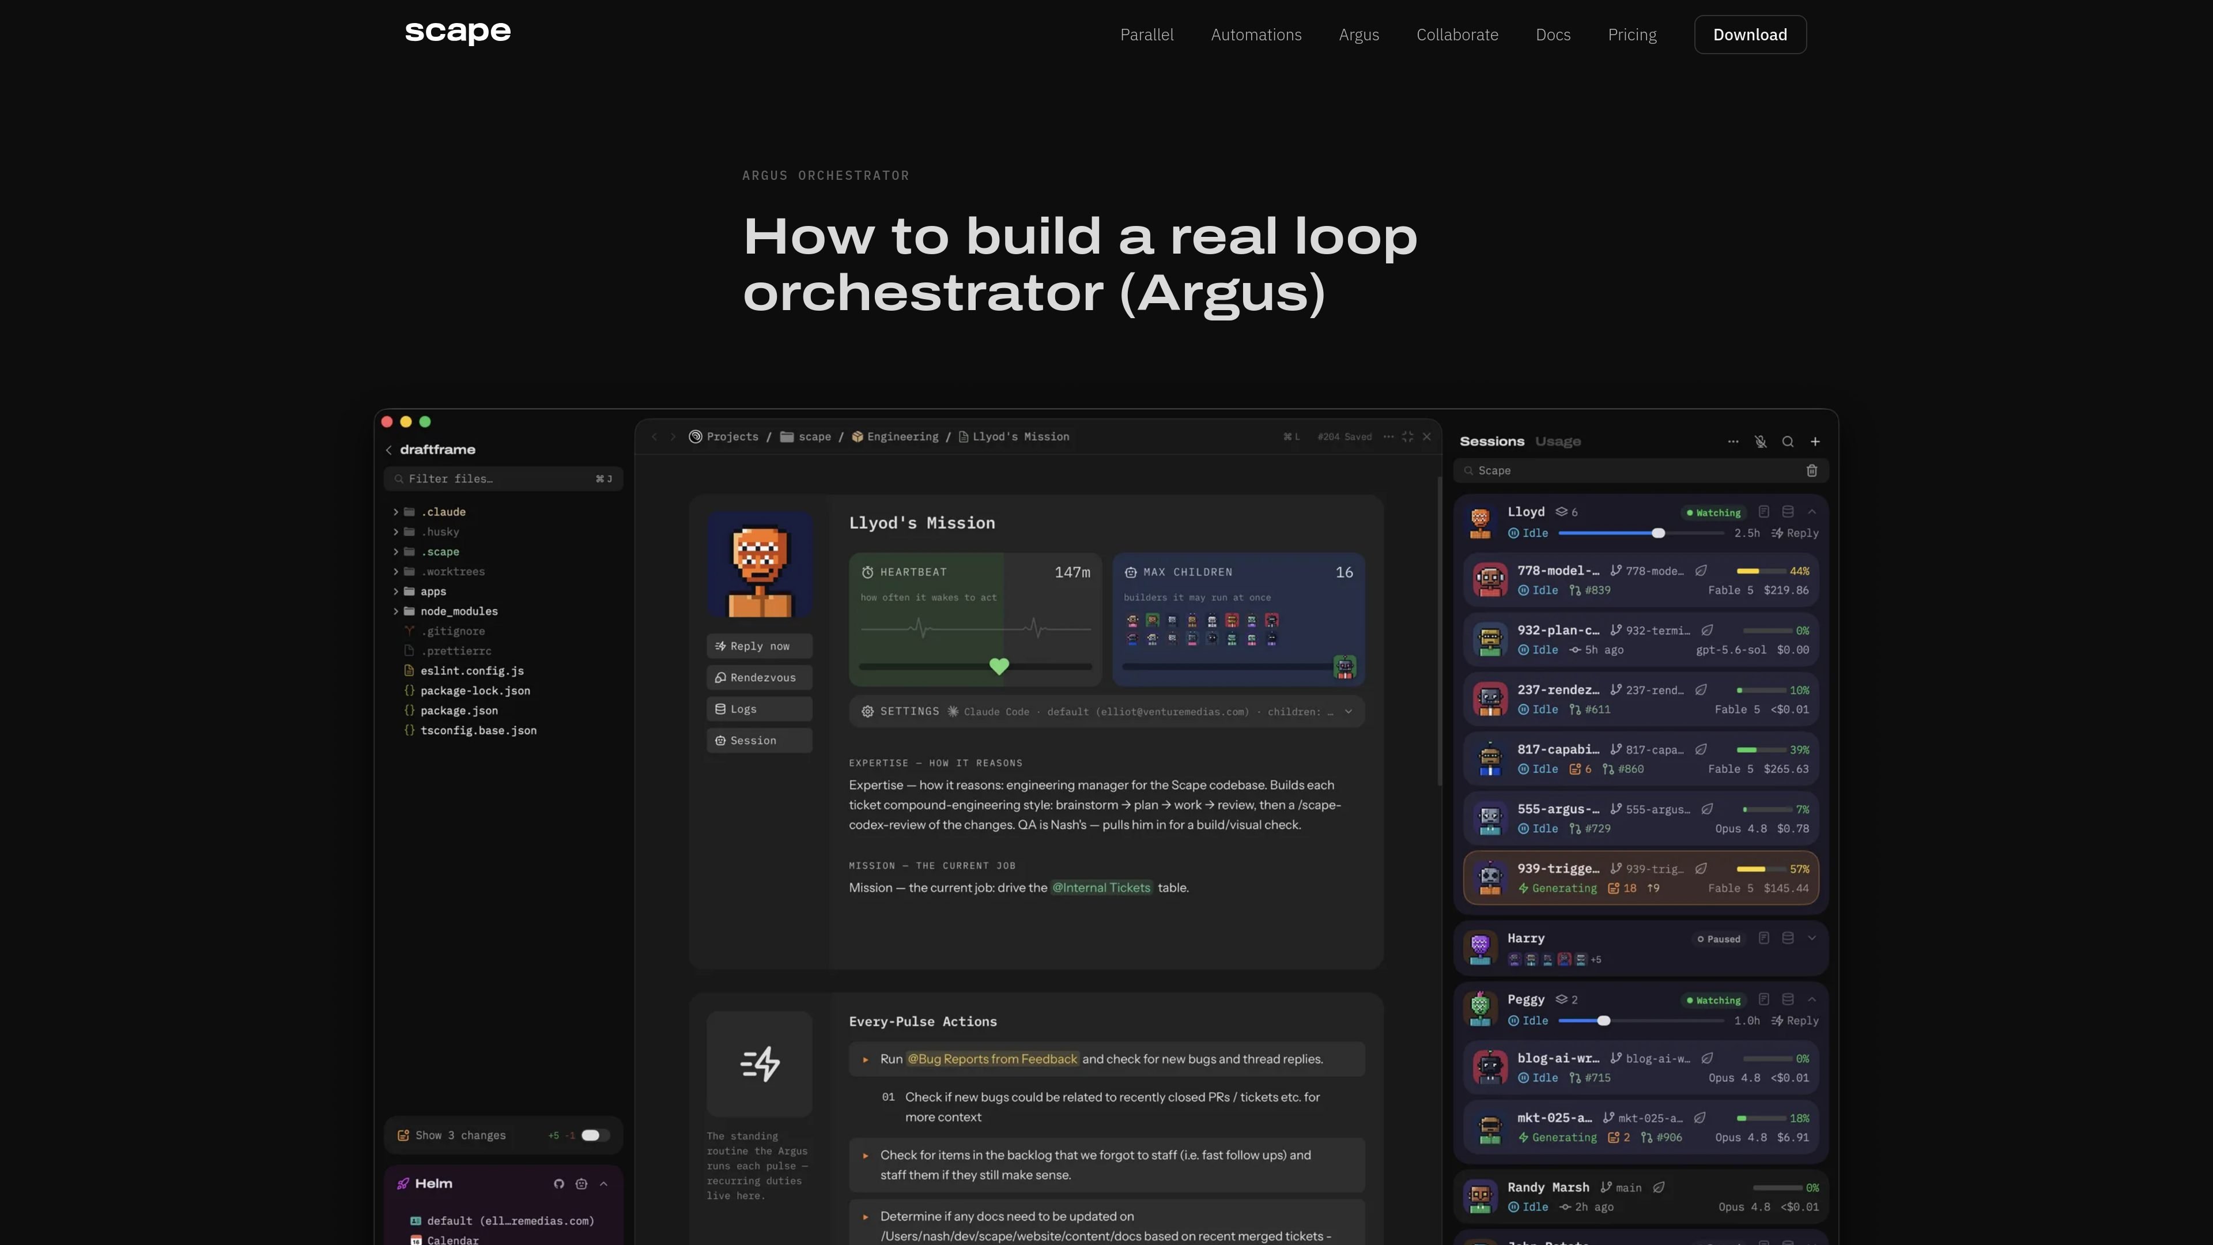The height and width of the screenshot is (1245, 2213).
Task: Toggle Peggy's Watching status badge
Action: click(1714, 1000)
